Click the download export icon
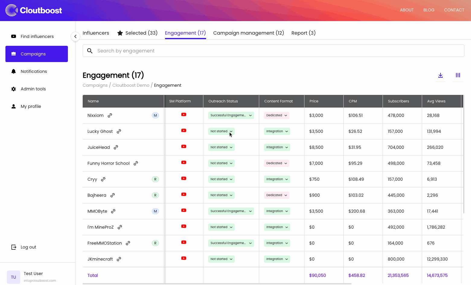 pyautogui.click(x=441, y=75)
